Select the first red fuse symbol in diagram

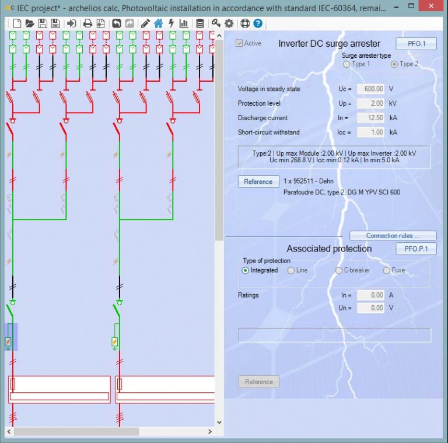[x=10, y=98]
